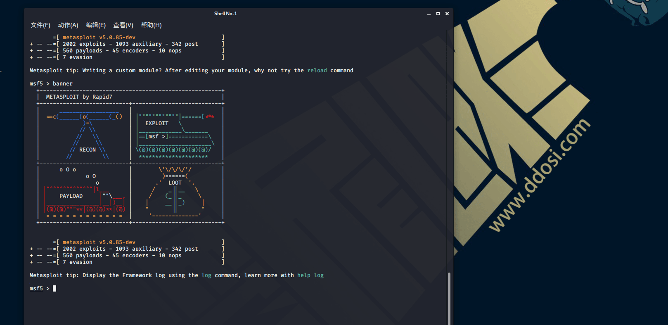Maximize the Shell No.1 window

coord(438,14)
